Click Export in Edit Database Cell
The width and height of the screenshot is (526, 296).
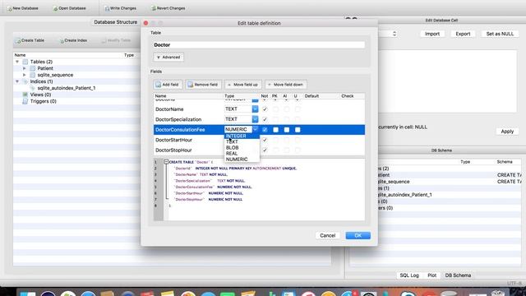[463, 34]
